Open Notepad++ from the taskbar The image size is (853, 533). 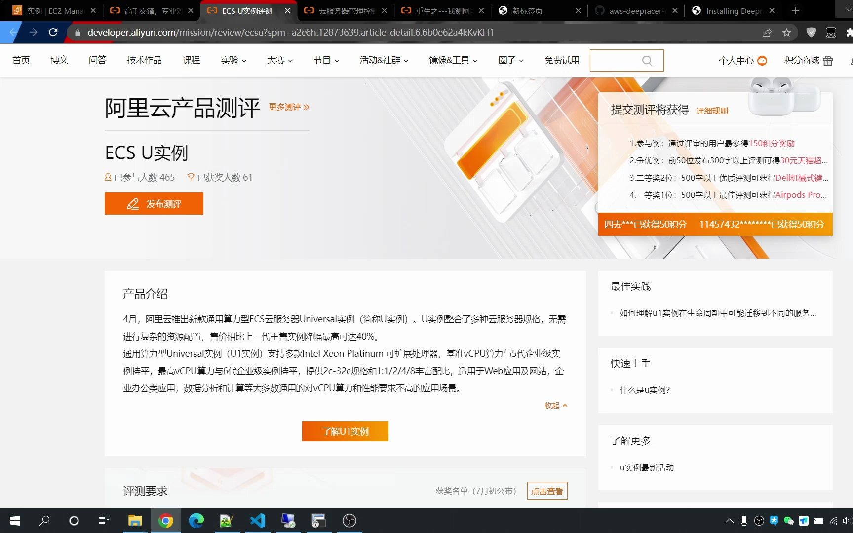click(227, 521)
